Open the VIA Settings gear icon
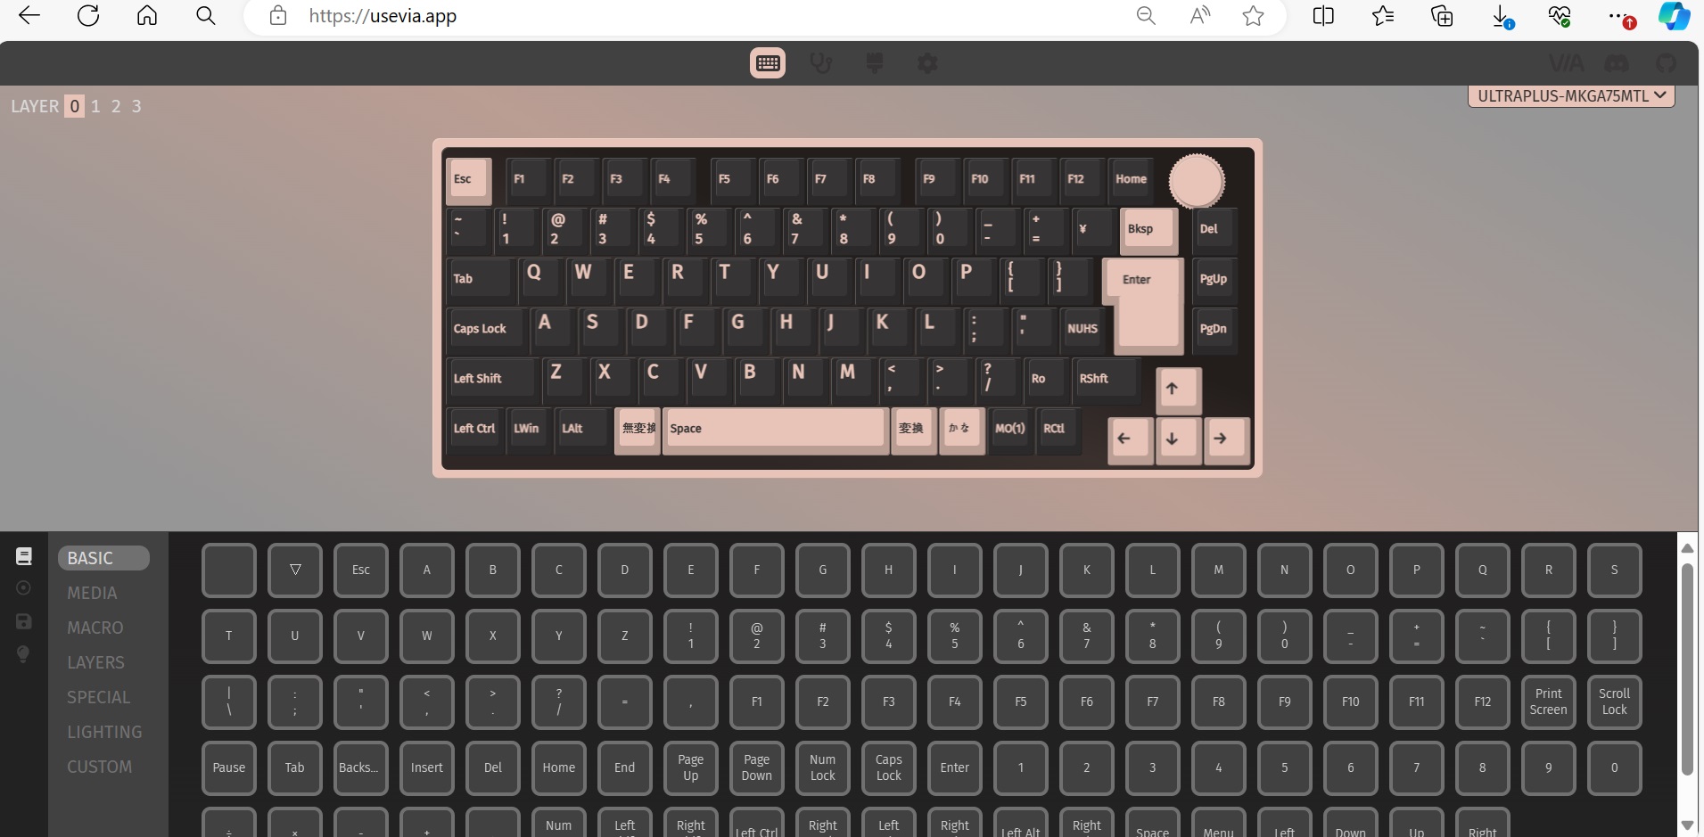This screenshot has width=1704, height=837. pos(927,63)
